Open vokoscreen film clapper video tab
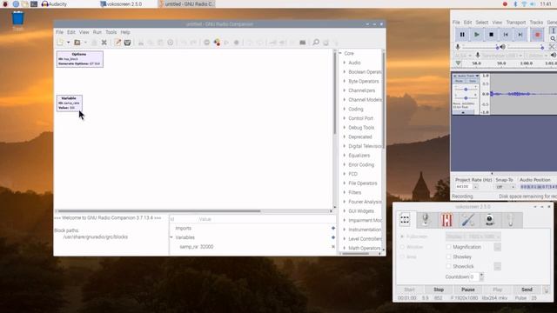 click(446, 220)
